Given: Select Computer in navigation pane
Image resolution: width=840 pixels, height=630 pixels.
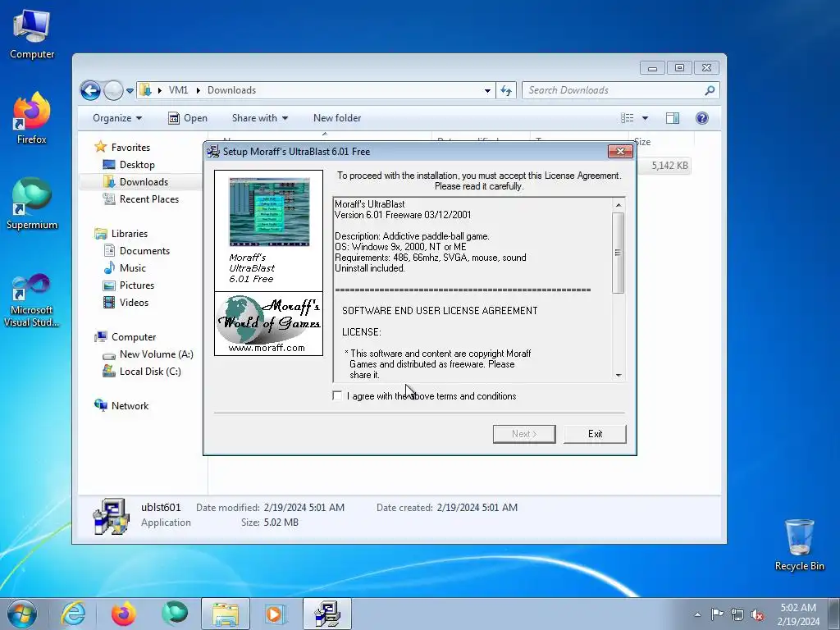Looking at the screenshot, I should pyautogui.click(x=126, y=337).
